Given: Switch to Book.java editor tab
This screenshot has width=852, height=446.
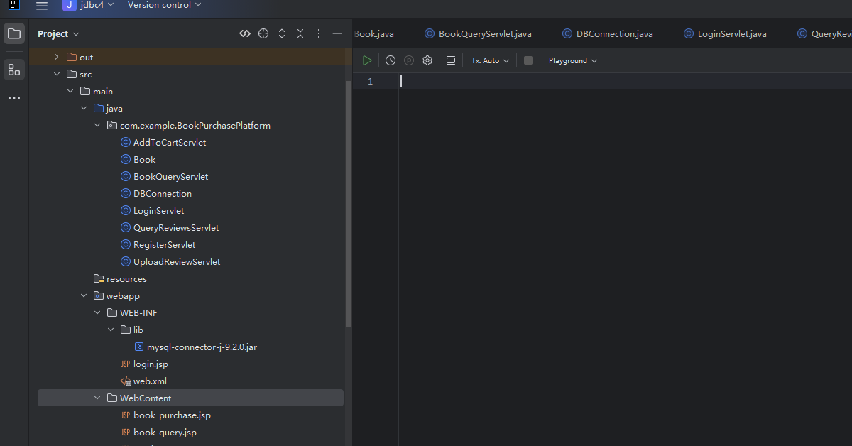Looking at the screenshot, I should coord(373,33).
